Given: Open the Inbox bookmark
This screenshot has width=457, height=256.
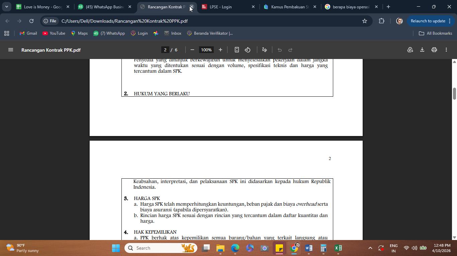Looking at the screenshot, I should [173, 33].
